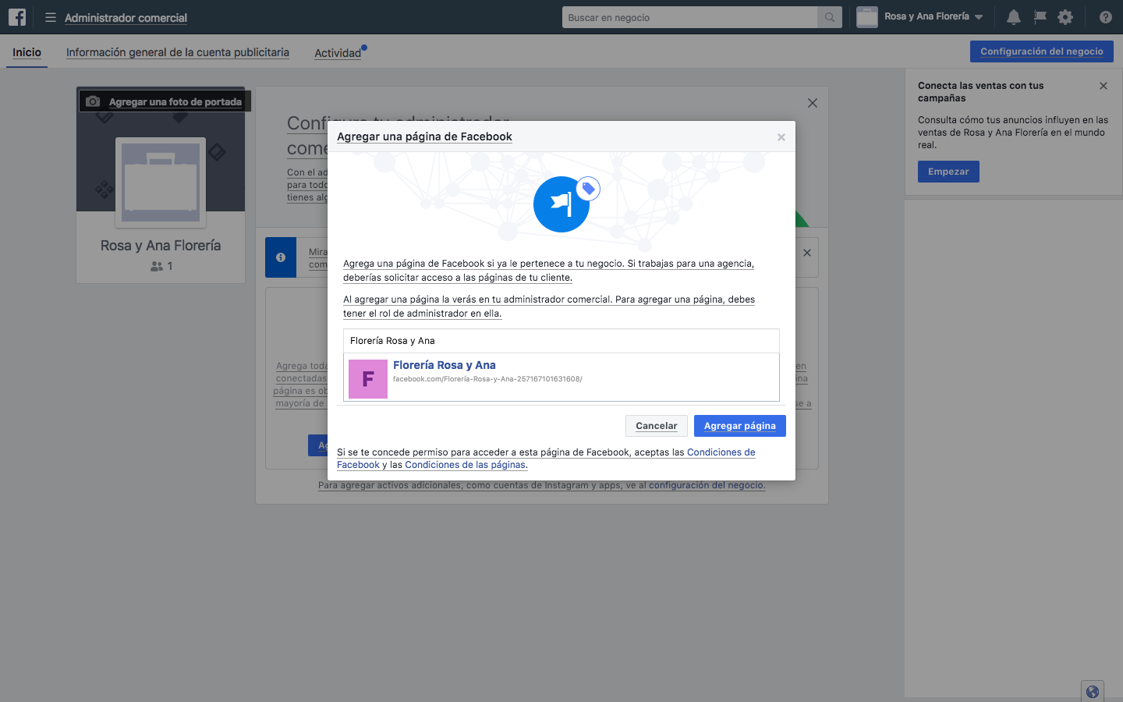Image resolution: width=1123 pixels, height=702 pixels.
Task: Click Rosa y Ana Florería business name
Action: [x=161, y=246]
